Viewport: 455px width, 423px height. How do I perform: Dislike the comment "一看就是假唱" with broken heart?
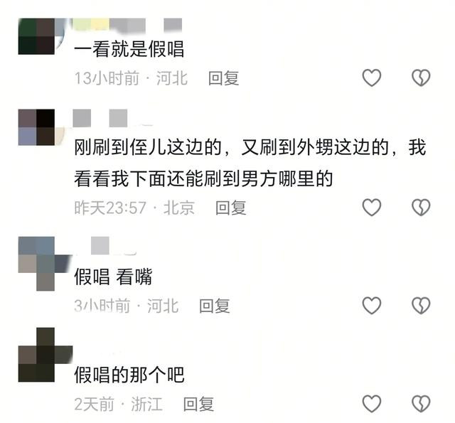421,77
